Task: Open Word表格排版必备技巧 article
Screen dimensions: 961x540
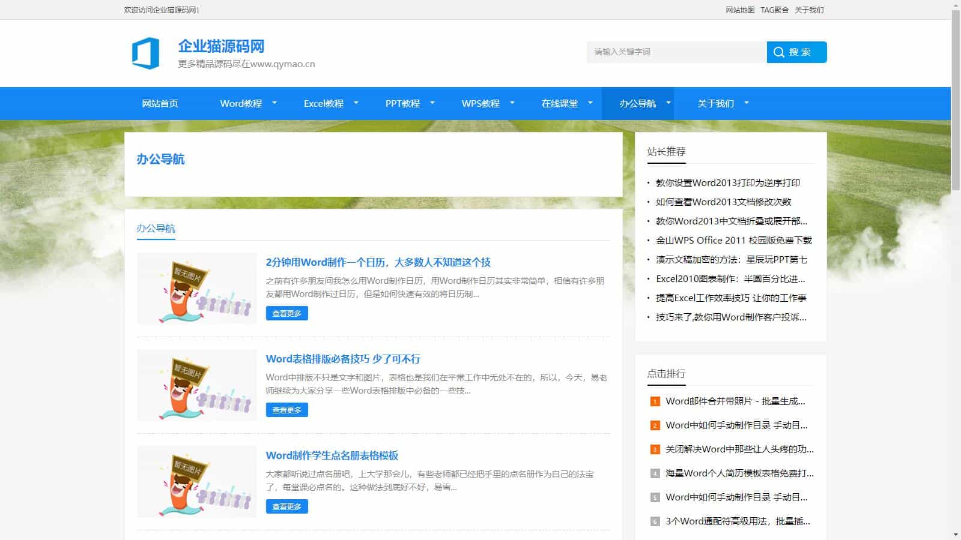Action: point(344,359)
